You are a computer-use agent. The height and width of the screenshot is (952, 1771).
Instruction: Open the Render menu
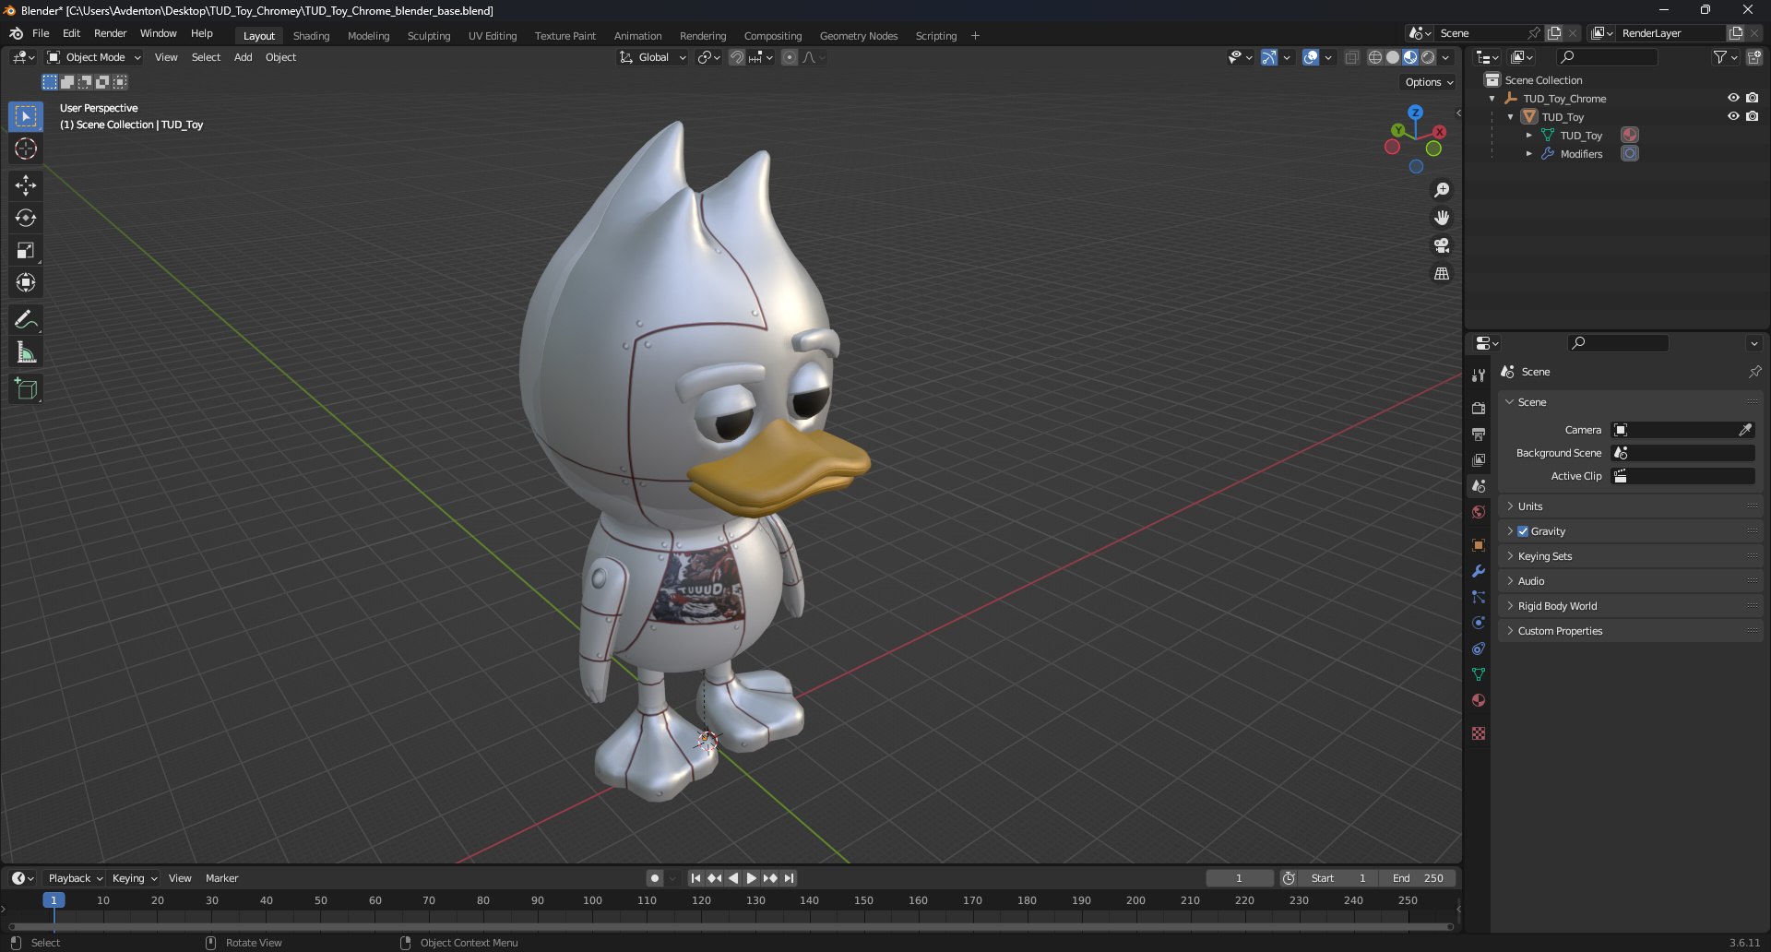[x=110, y=33]
